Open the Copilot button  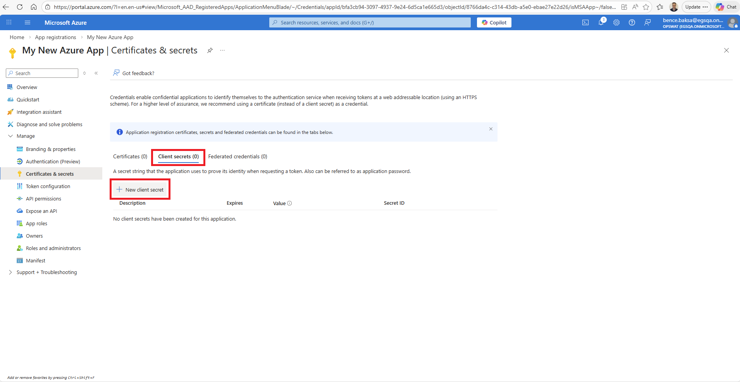[x=494, y=22]
